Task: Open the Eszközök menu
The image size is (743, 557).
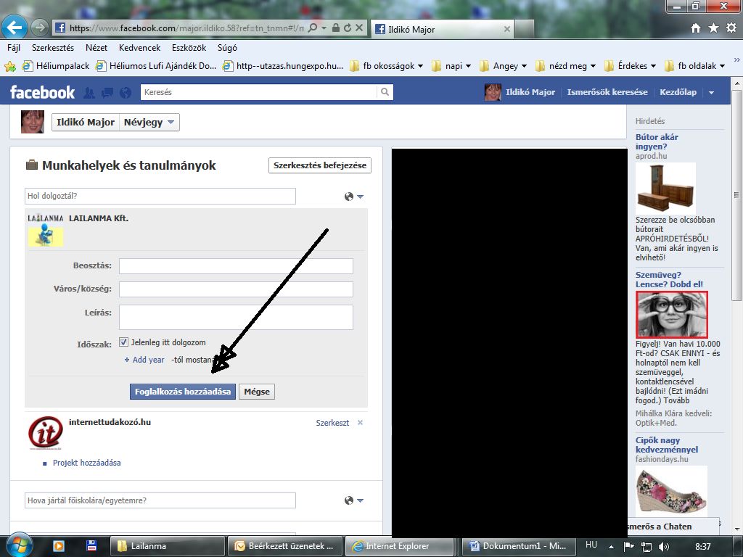Action: click(x=189, y=48)
